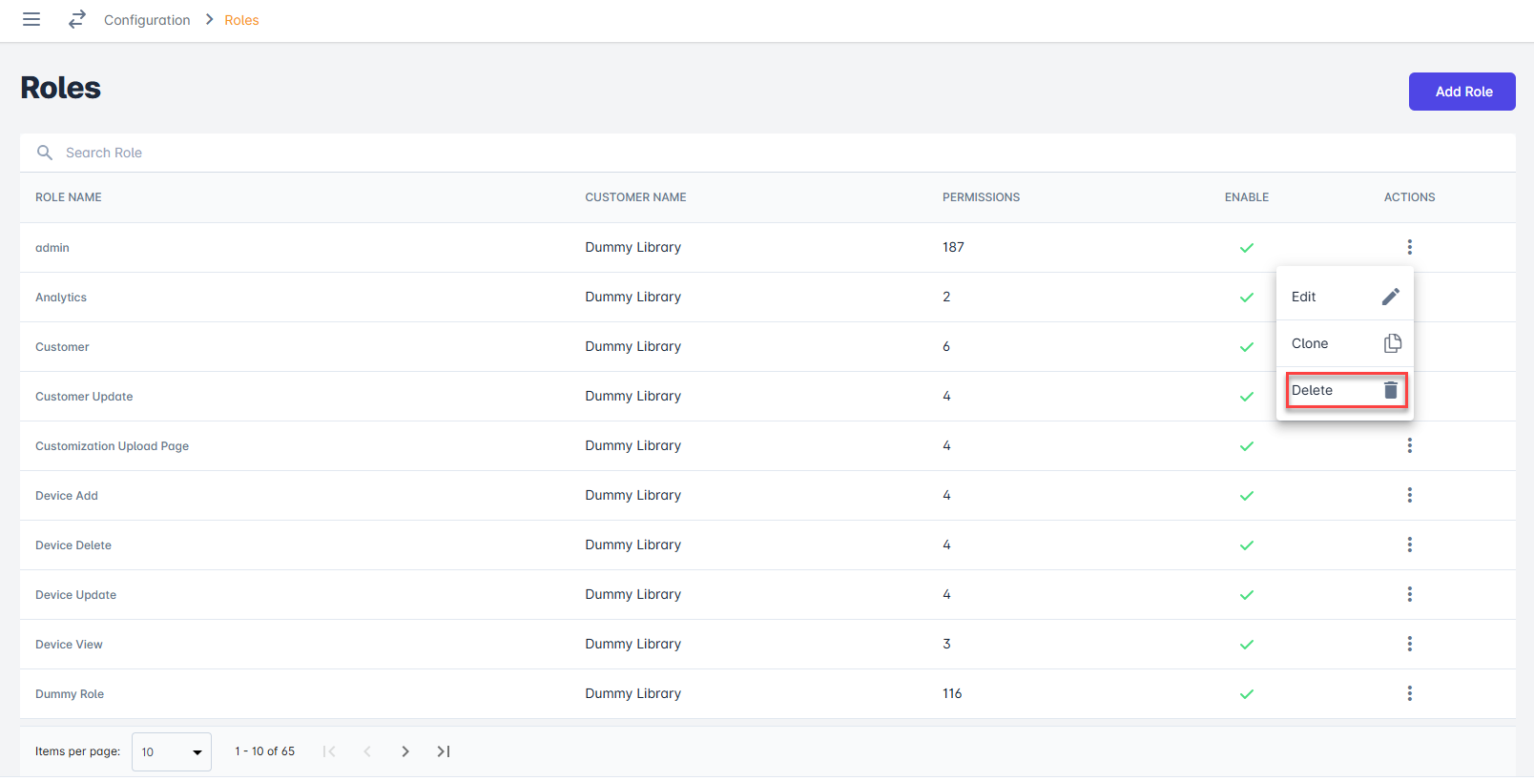Screen dimensions: 1534x781
Task: Click the search magnifier icon
Action: pos(45,153)
